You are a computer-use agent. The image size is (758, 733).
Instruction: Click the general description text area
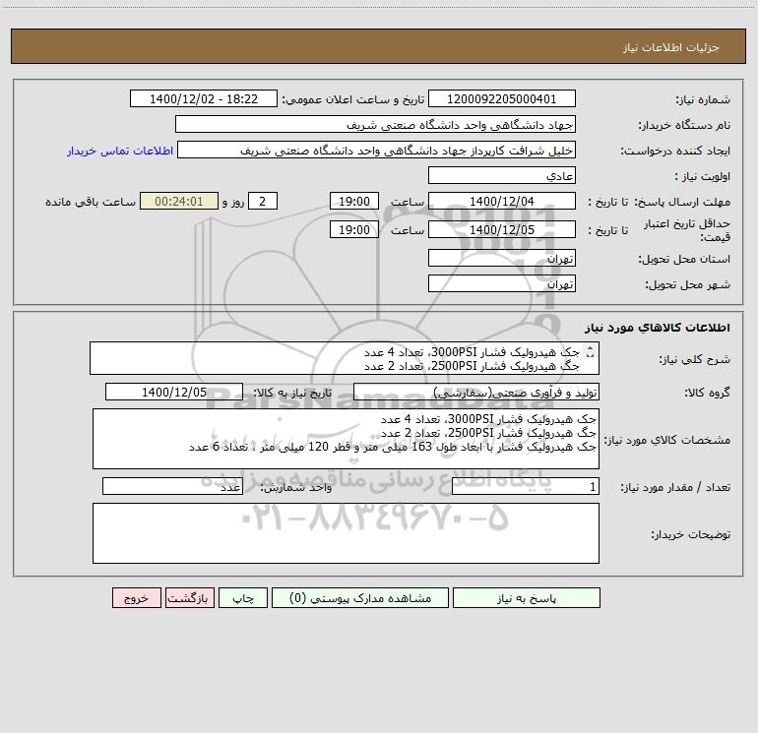click(345, 358)
